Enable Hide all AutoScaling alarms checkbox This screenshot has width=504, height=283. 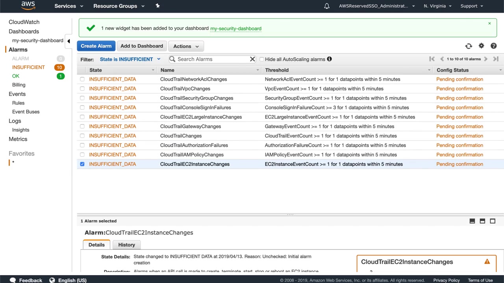262,59
